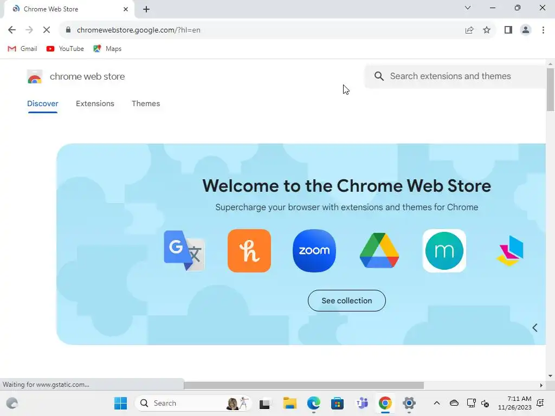Open the teal m extension icon
The image size is (555, 416).
(x=444, y=251)
